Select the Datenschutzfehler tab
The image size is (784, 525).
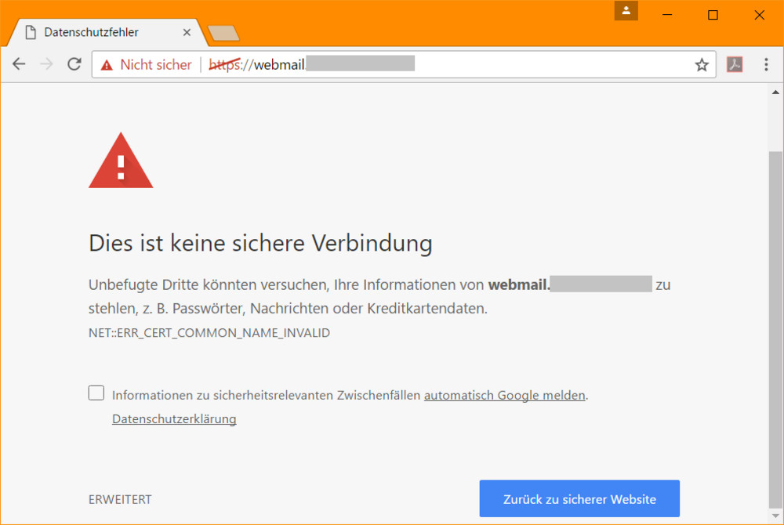(91, 32)
